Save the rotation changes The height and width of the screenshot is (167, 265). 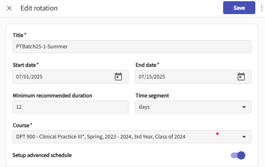(x=239, y=8)
